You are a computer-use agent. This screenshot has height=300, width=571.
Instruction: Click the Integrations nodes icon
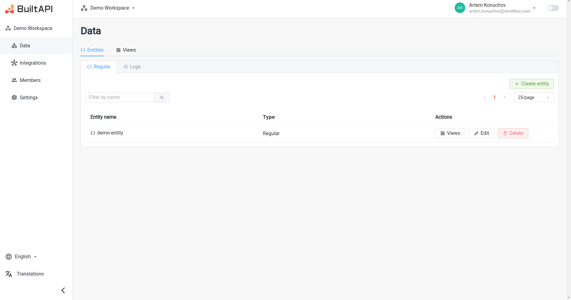pos(14,63)
